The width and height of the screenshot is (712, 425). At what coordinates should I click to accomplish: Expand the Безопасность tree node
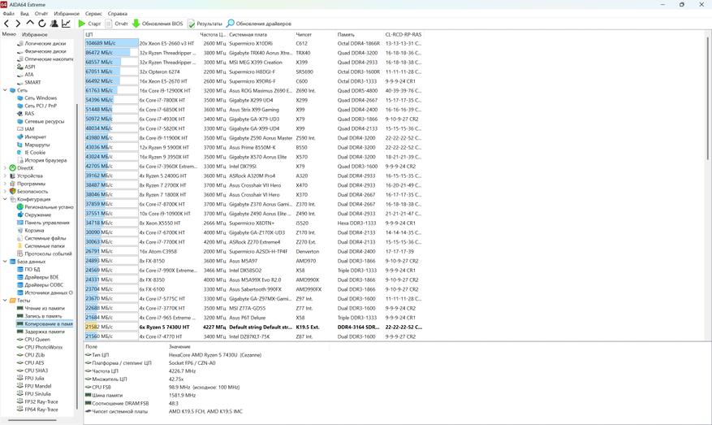point(5,191)
